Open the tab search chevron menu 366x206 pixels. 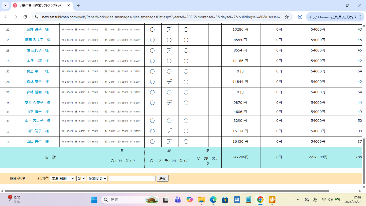[5, 5]
